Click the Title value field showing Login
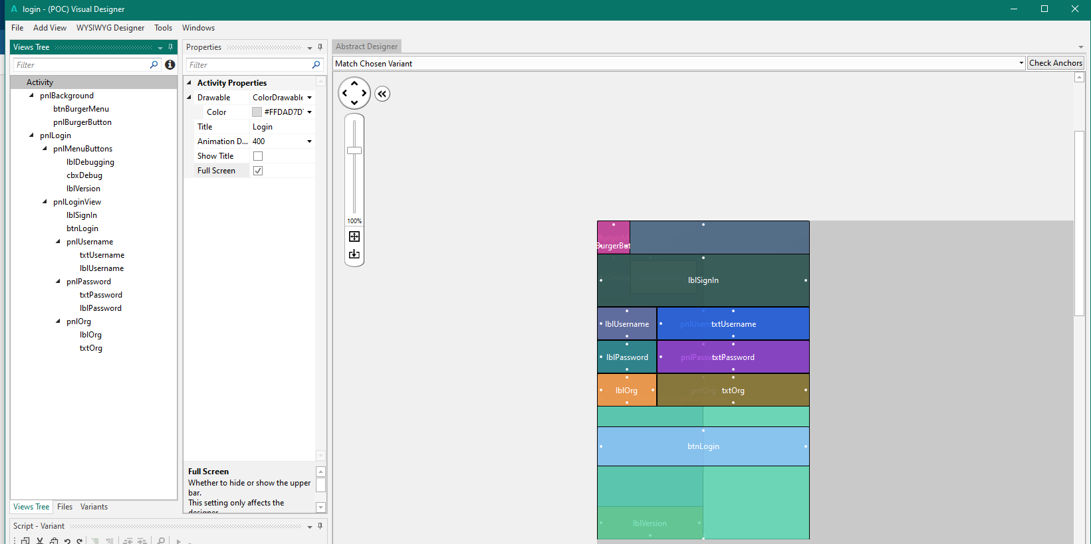The width and height of the screenshot is (1091, 544). click(282, 127)
